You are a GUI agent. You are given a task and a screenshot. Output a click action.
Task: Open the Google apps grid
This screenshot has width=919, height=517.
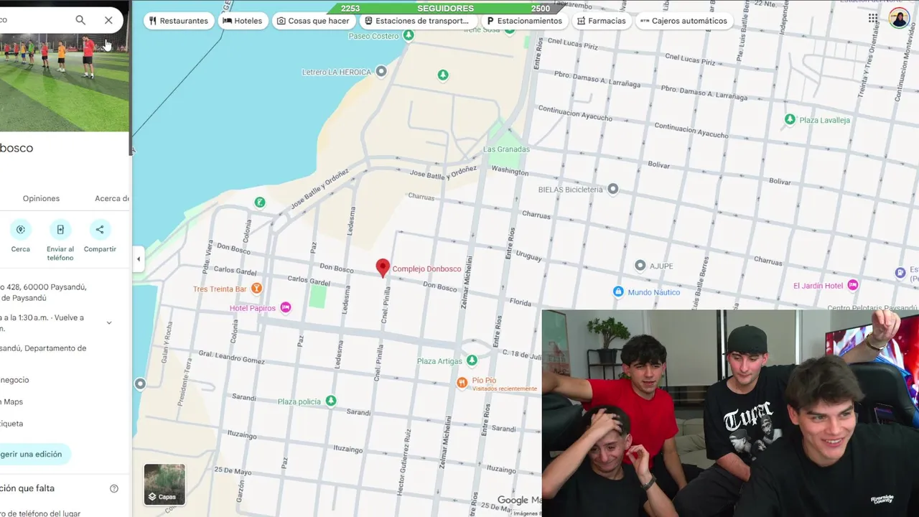[x=873, y=18]
